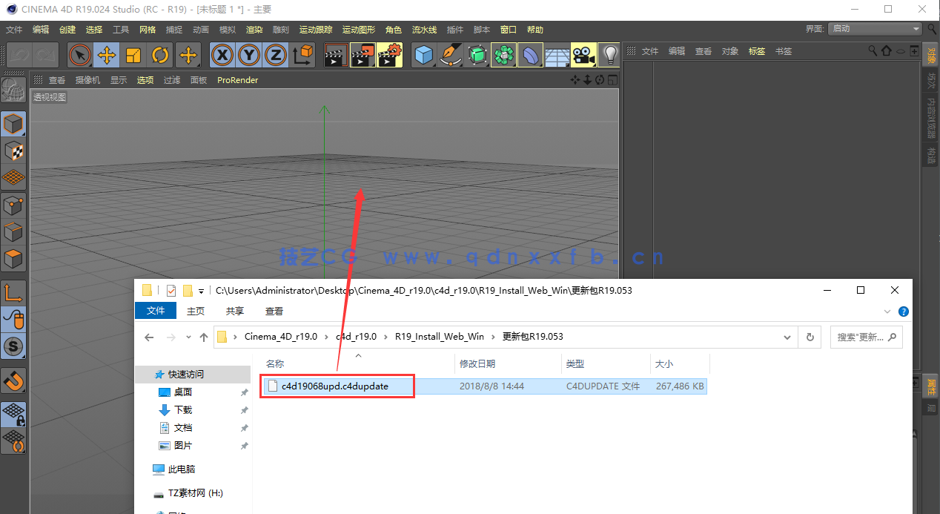Select the Rotate tool
This screenshot has width=940, height=514.
tap(160, 55)
